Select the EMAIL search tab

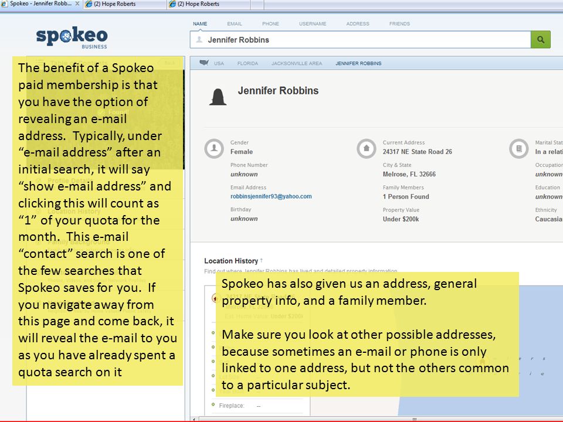tap(235, 23)
